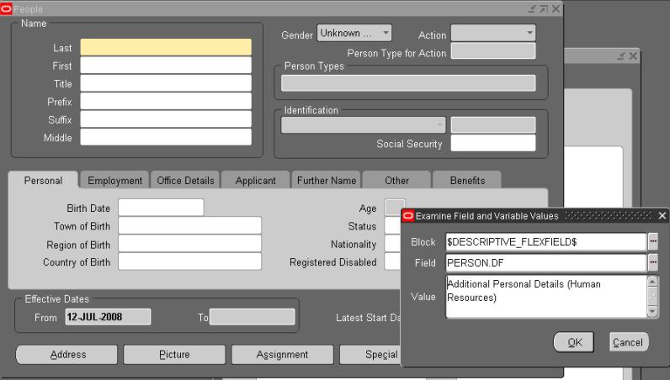Click the Suffix input field

pos(166,119)
